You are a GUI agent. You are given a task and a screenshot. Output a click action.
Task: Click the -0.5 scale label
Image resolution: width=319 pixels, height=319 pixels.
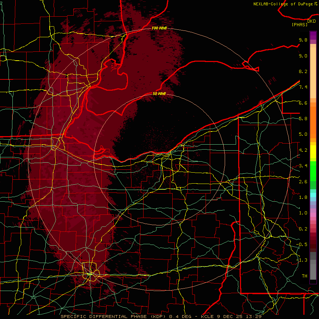(x=302, y=245)
